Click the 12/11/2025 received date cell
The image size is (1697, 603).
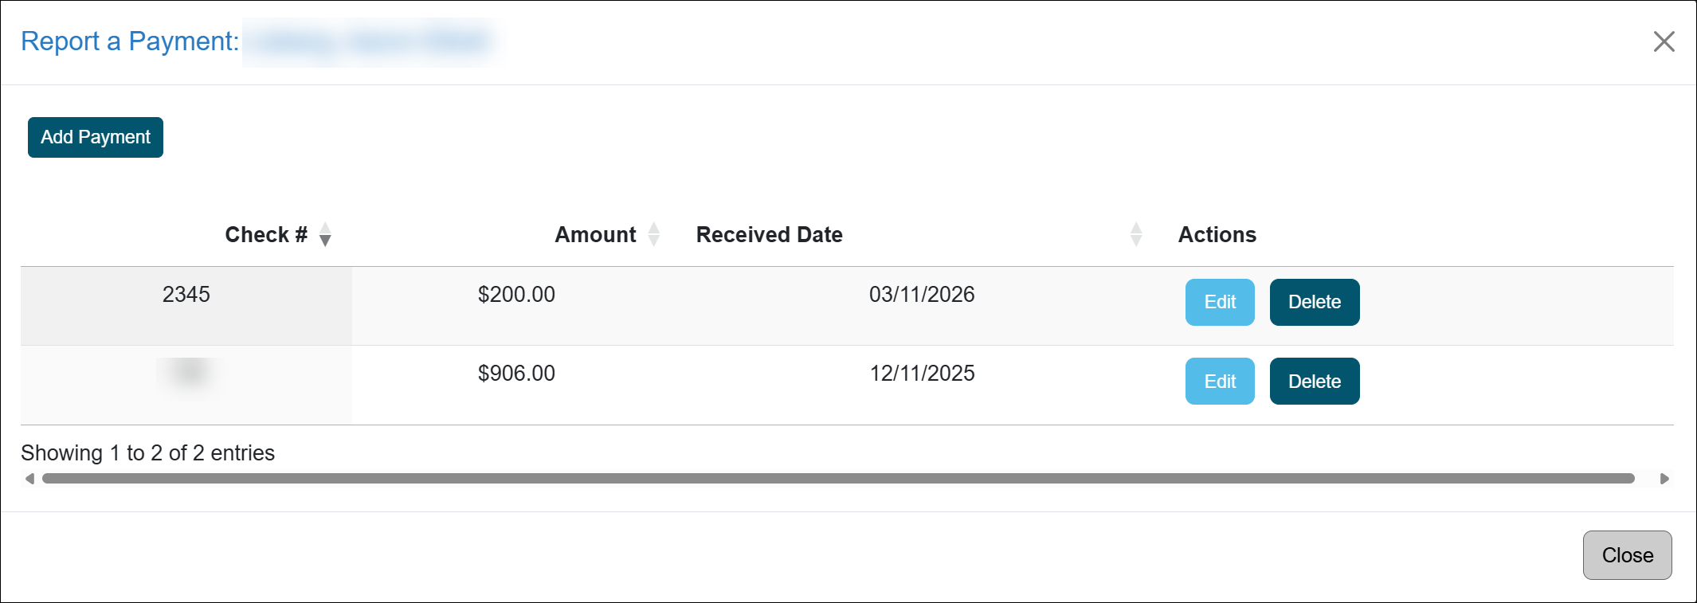(922, 374)
